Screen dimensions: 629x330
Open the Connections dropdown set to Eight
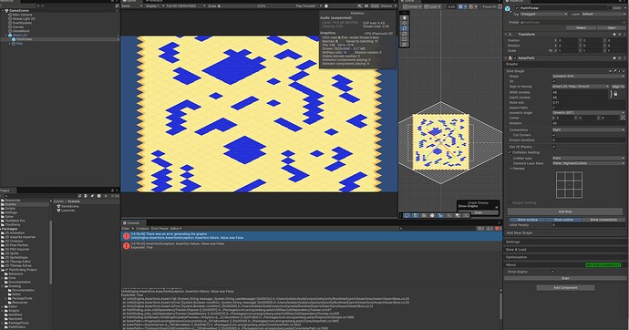(x=589, y=130)
